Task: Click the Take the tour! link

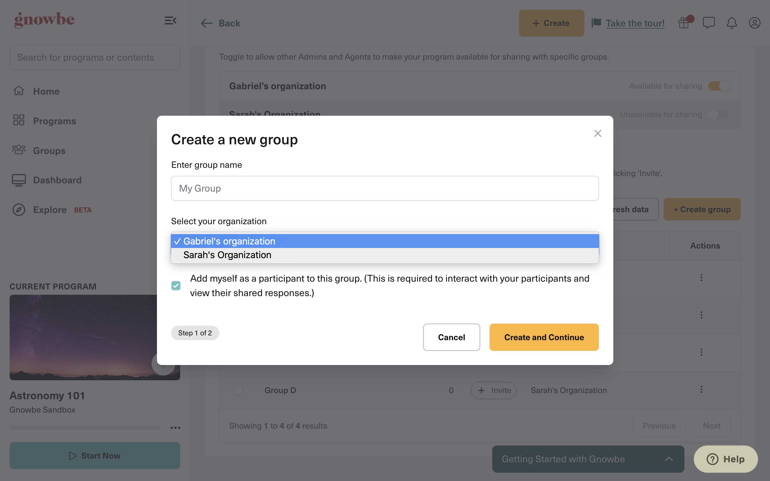Action: pos(635,23)
